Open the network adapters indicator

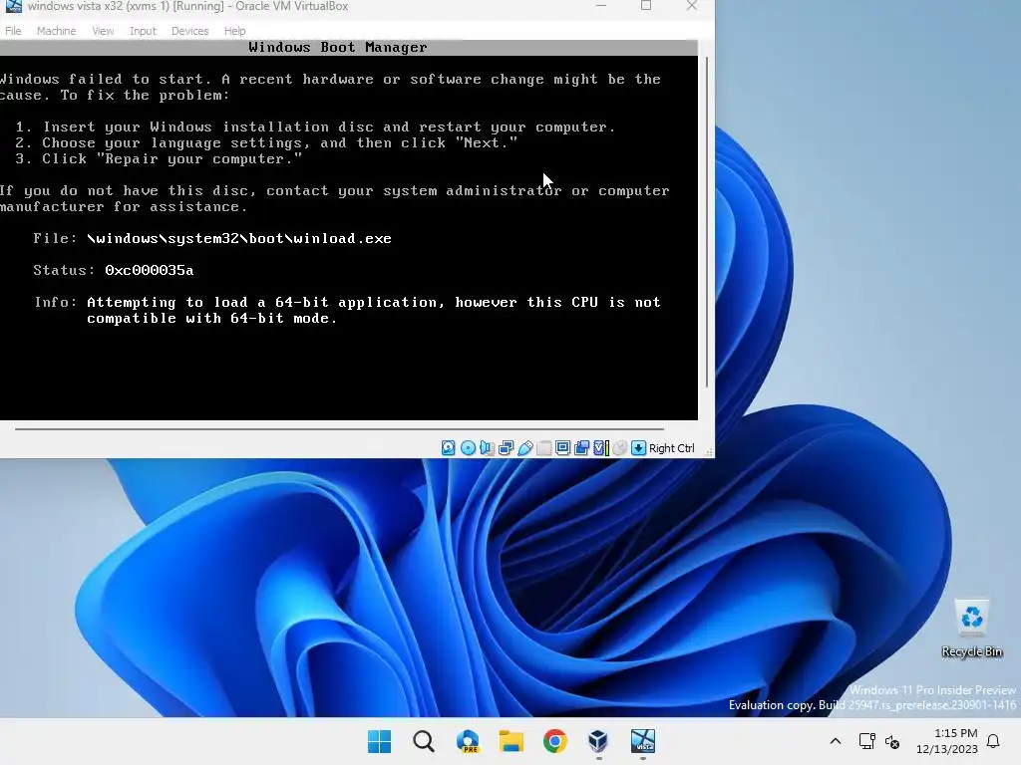tap(506, 448)
